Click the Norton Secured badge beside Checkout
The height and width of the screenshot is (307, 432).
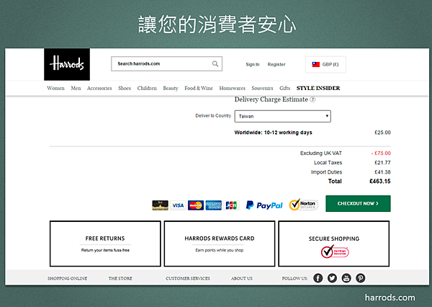pyautogui.click(x=303, y=205)
